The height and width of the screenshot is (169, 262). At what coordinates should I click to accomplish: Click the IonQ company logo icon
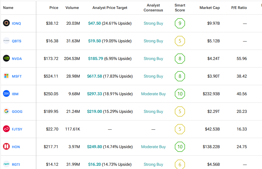(x=6, y=23)
